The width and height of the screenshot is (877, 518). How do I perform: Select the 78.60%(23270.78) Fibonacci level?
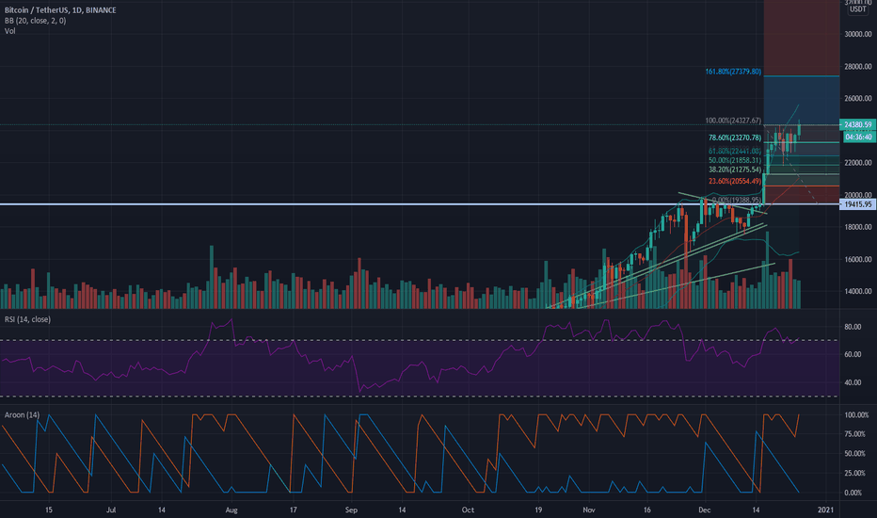[x=735, y=138]
